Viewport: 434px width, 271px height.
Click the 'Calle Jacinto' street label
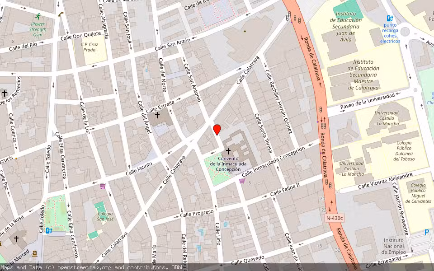139,169
